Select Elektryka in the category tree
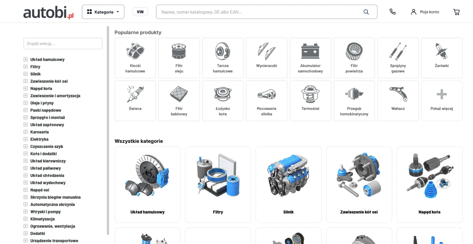 [x=40, y=139]
